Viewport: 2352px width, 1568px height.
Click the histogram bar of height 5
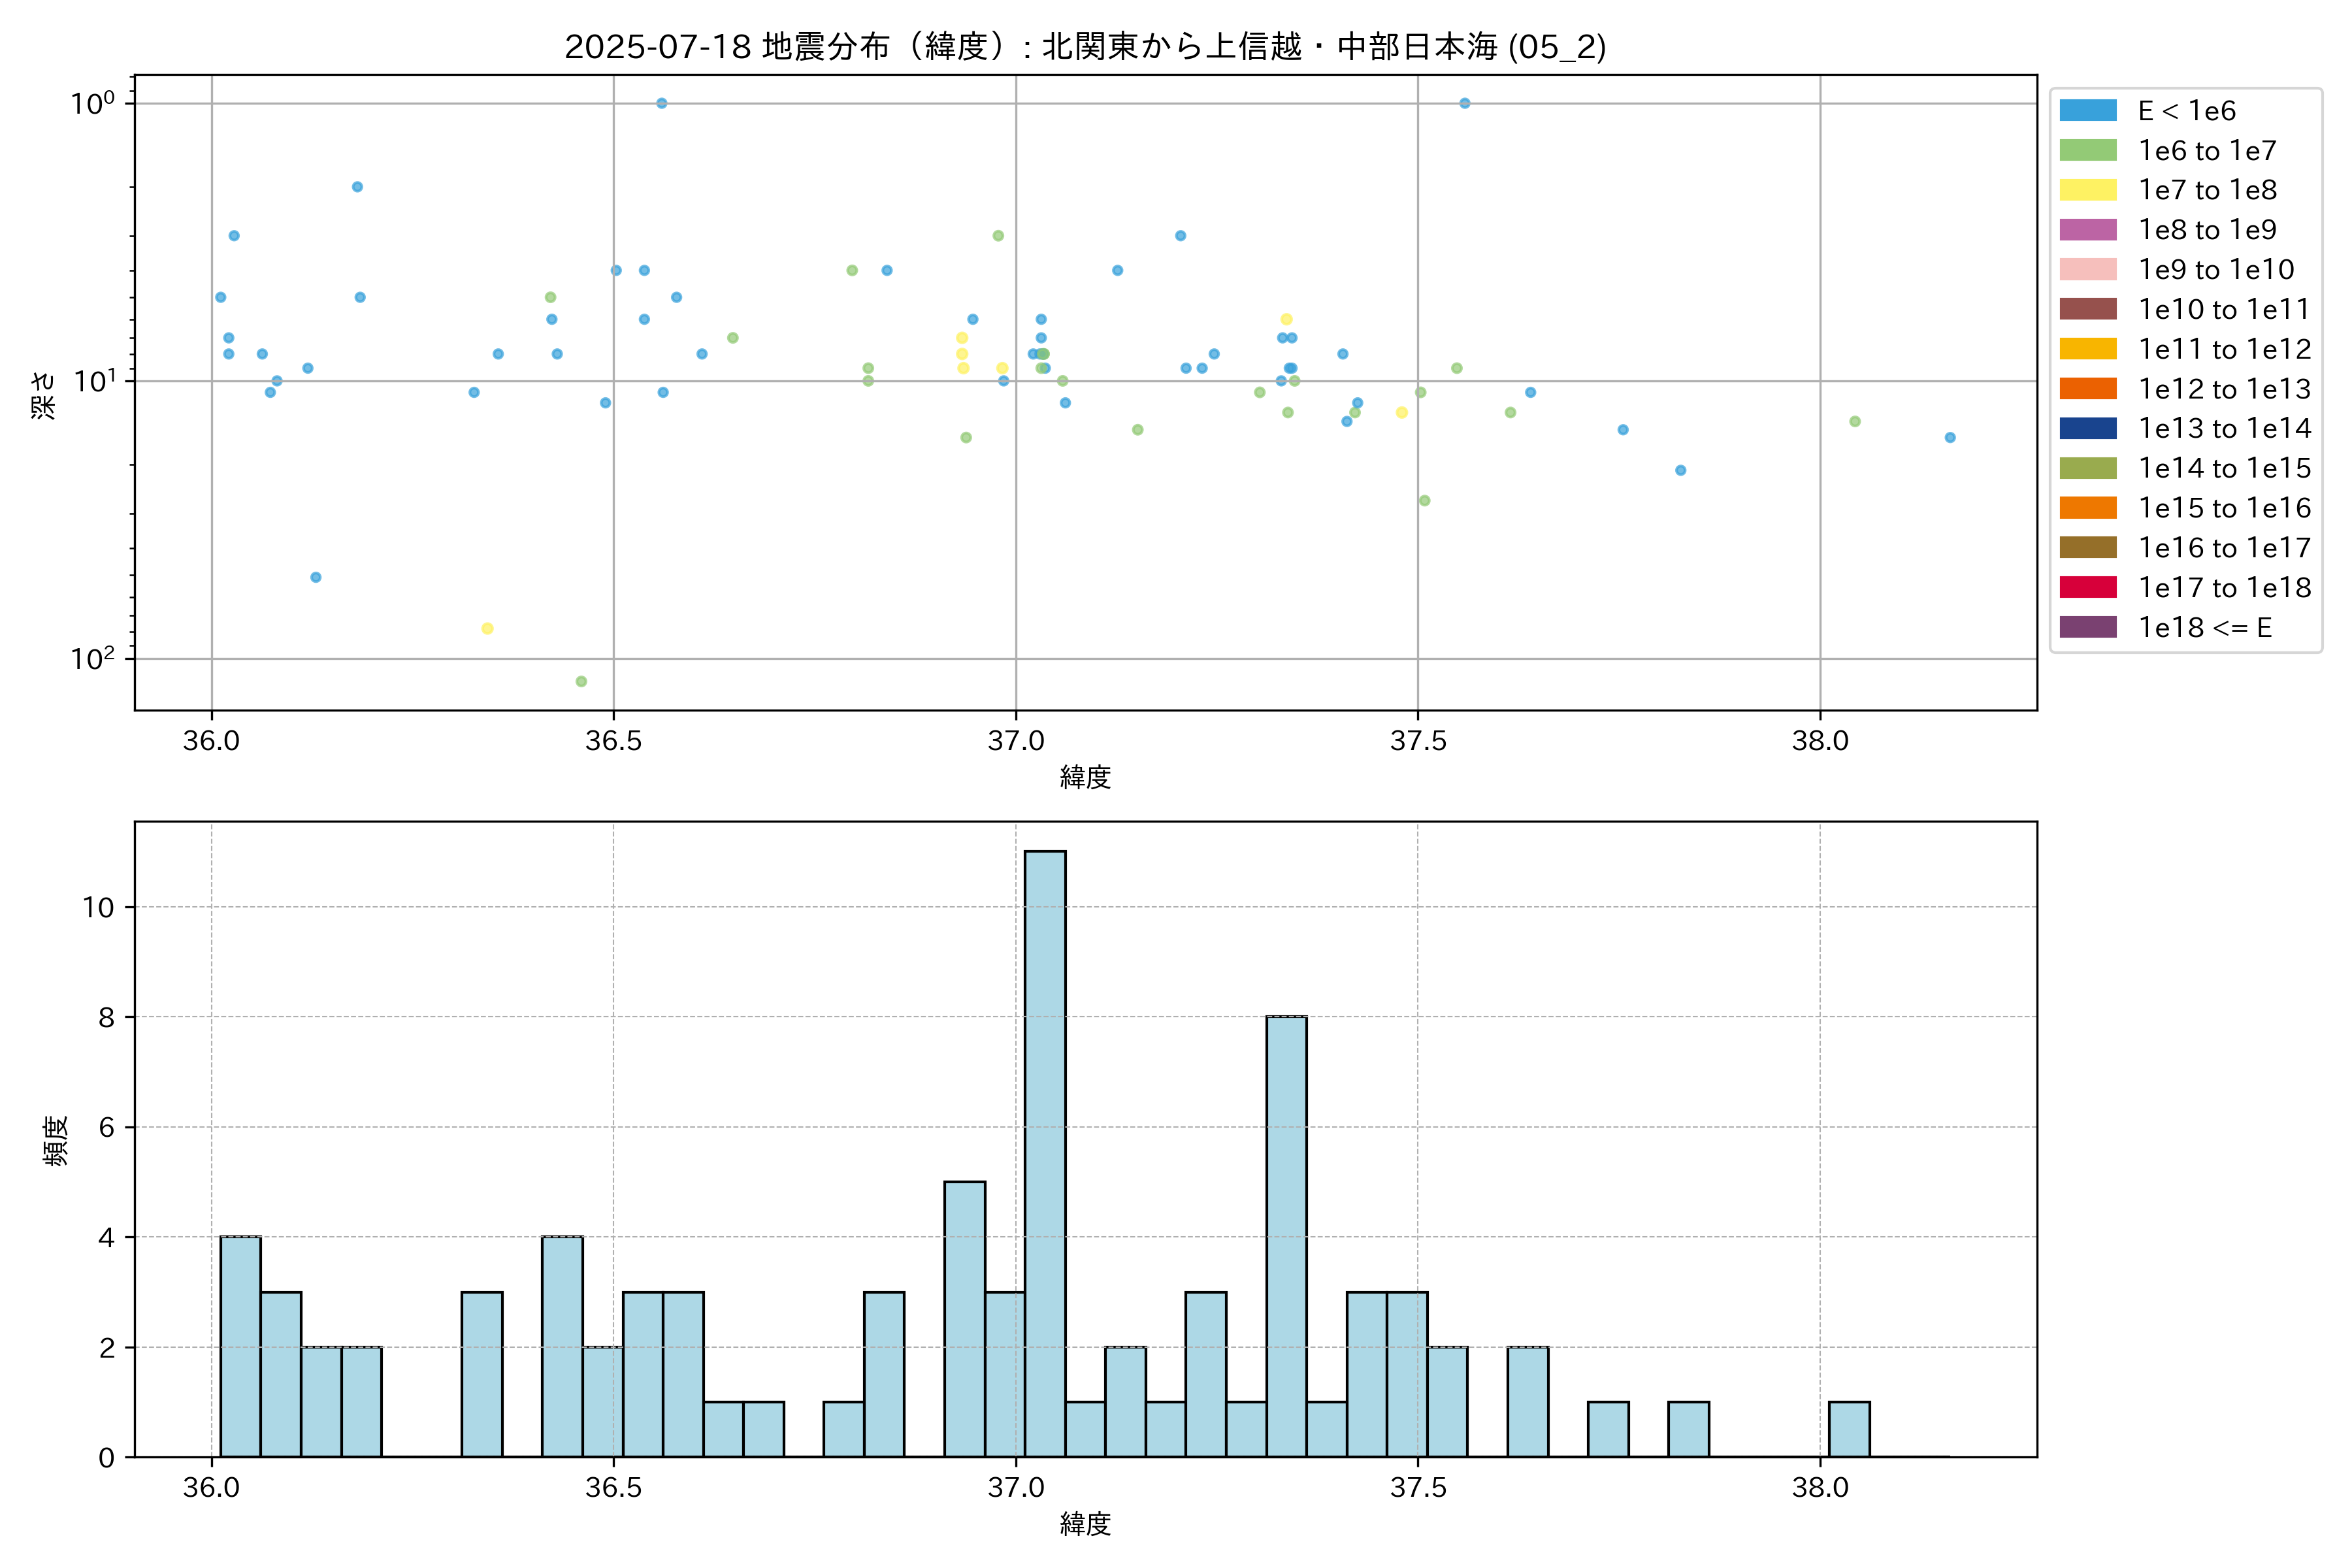(x=964, y=1318)
